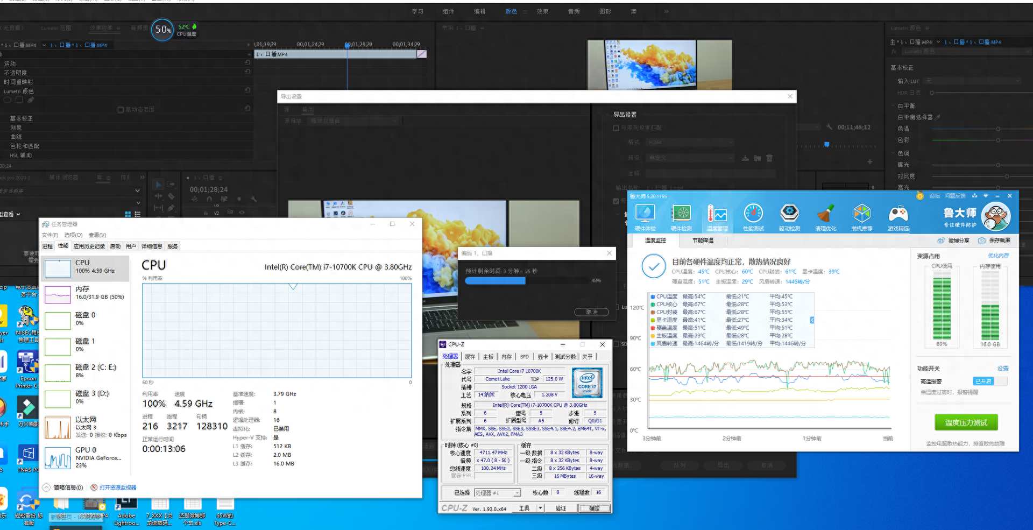This screenshot has width=1033, height=530.
Task: Click Lumetri ellipse mask icon
Action: (8, 100)
